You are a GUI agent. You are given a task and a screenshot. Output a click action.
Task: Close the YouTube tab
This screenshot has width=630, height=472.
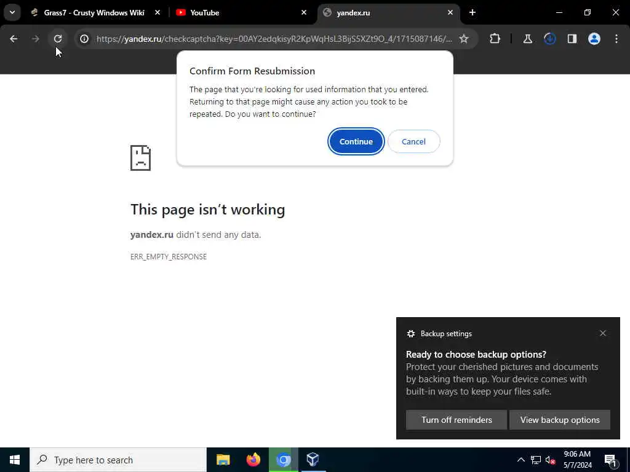pyautogui.click(x=304, y=13)
